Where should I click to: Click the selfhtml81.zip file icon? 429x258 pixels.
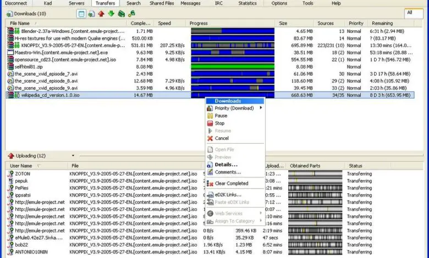[10, 66]
